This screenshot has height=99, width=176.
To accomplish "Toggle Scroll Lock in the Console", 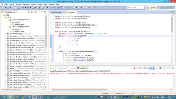I will [x=147, y=68].
